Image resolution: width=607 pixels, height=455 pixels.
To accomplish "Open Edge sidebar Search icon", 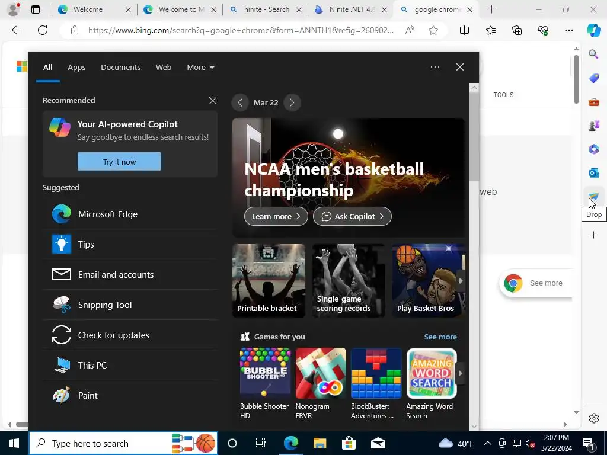I will tap(593, 54).
